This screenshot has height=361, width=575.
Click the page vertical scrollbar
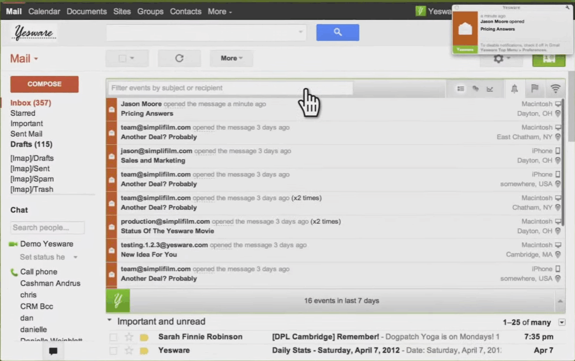click(571, 106)
